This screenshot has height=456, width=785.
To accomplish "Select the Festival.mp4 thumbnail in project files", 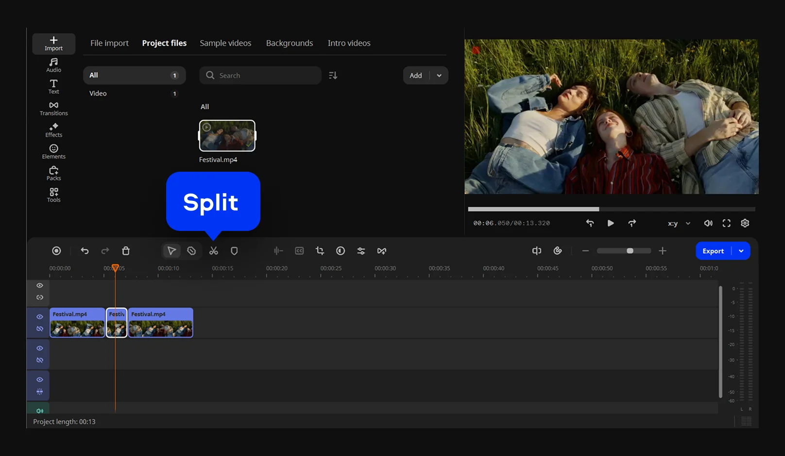I will pos(227,136).
